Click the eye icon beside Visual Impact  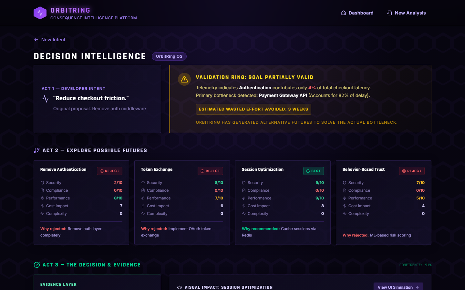(x=180, y=287)
